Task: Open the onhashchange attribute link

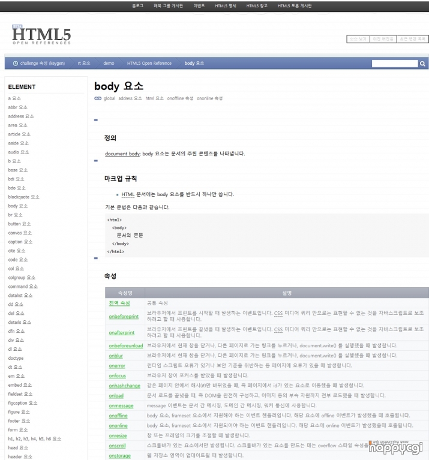Action: click(x=124, y=386)
